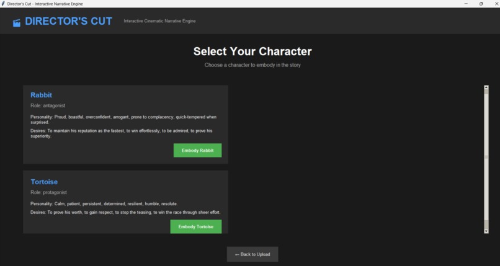500x266 pixels.
Task: Click the Embody Rabbit button
Action: pyautogui.click(x=197, y=151)
